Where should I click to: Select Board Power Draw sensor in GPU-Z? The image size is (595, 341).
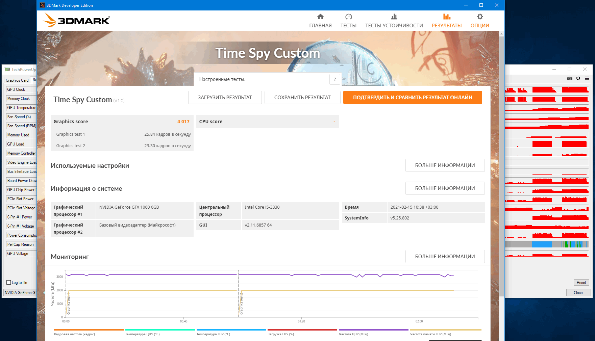click(x=21, y=181)
